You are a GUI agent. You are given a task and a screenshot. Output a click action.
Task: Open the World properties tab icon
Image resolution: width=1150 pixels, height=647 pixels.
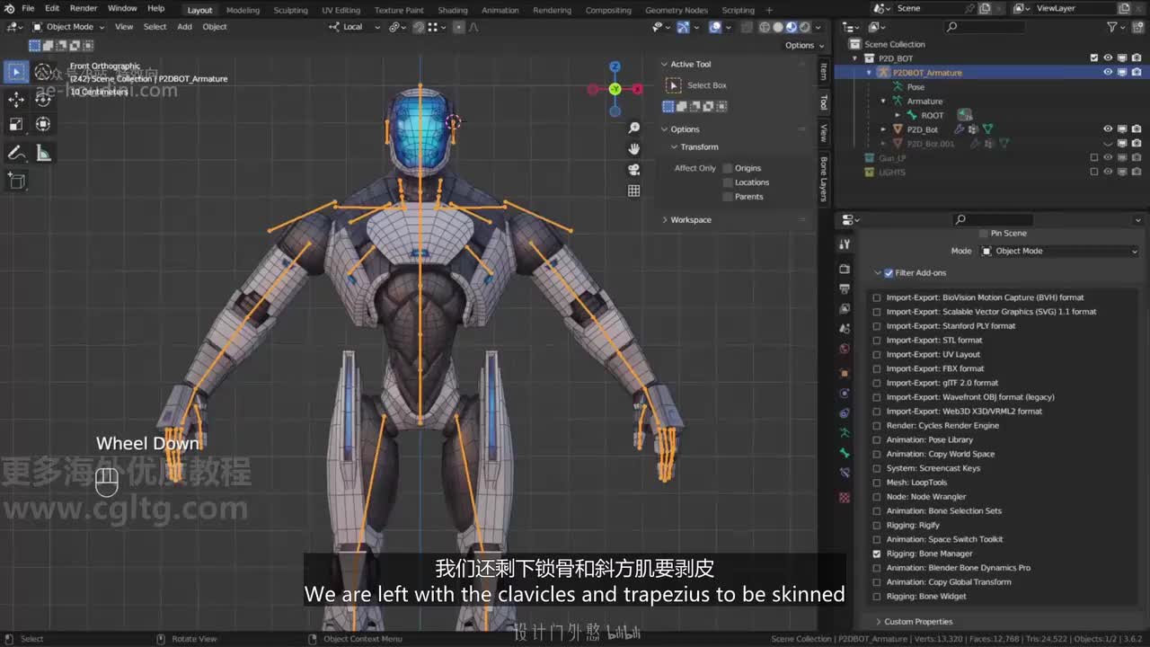coord(845,349)
